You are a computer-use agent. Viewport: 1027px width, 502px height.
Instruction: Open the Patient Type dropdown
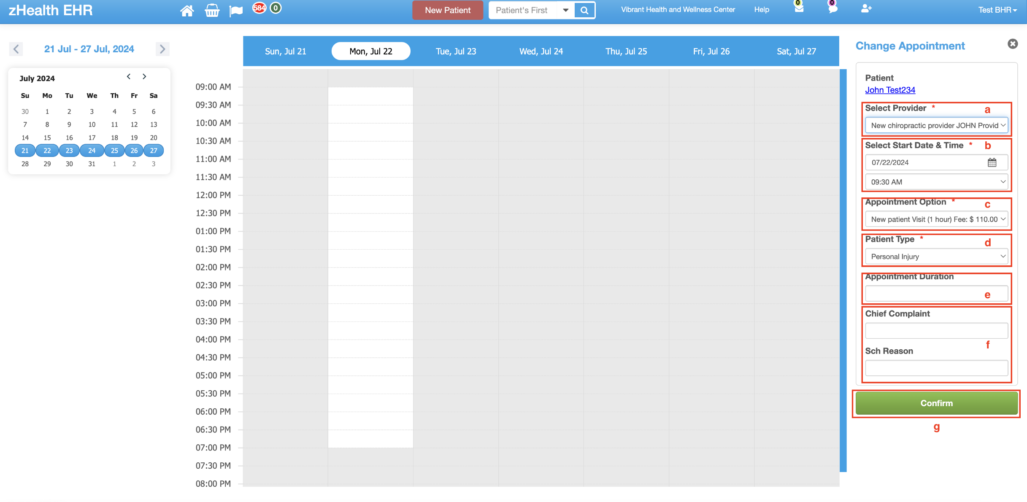936,256
